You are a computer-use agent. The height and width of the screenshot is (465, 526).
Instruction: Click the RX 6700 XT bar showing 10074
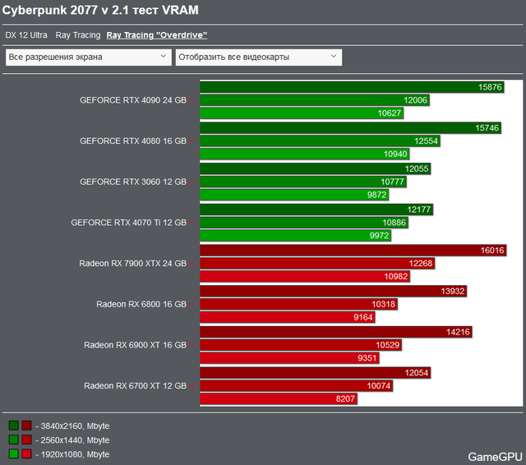coord(297,387)
